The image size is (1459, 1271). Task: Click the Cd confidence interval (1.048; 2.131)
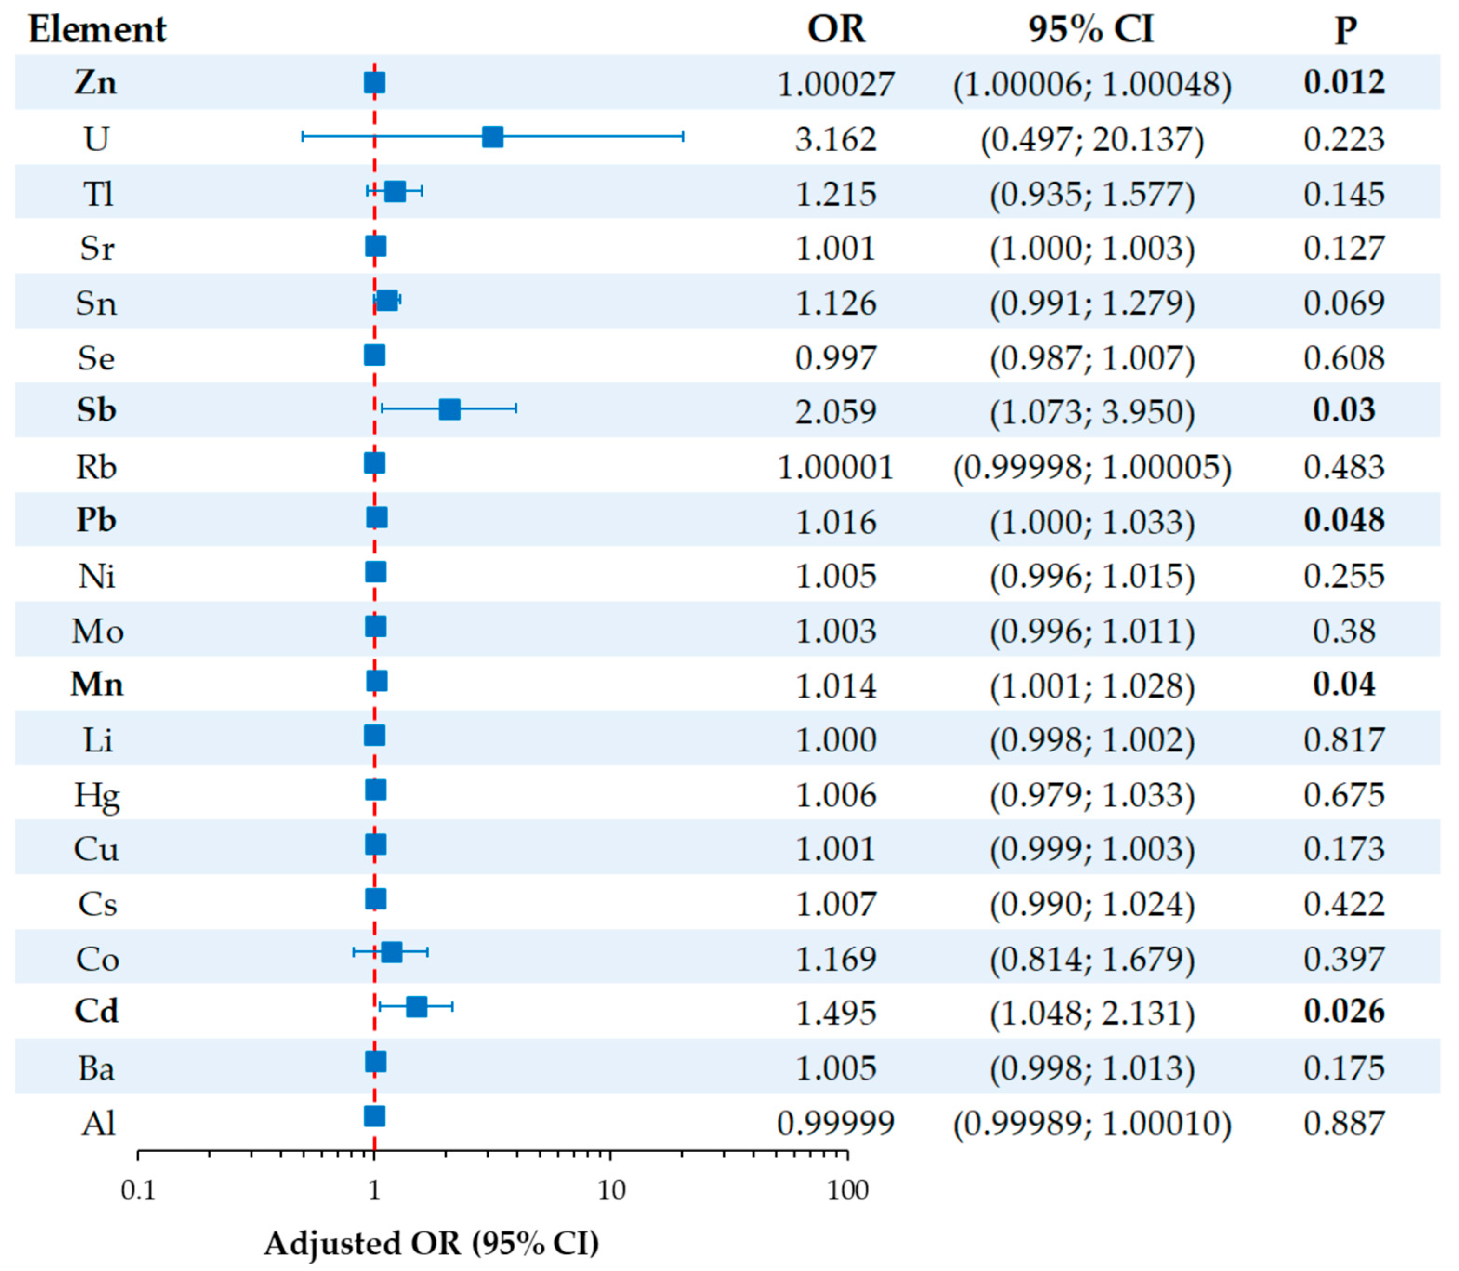point(1092,1013)
